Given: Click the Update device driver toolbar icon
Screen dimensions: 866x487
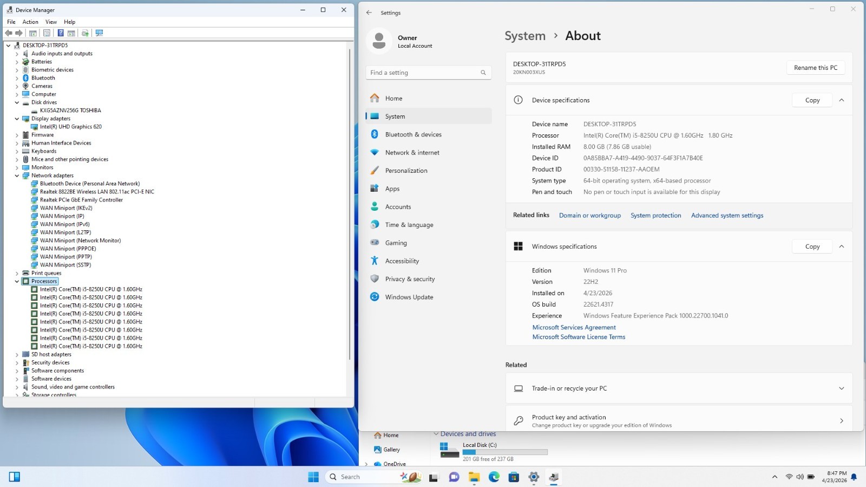Looking at the screenshot, I should (85, 33).
